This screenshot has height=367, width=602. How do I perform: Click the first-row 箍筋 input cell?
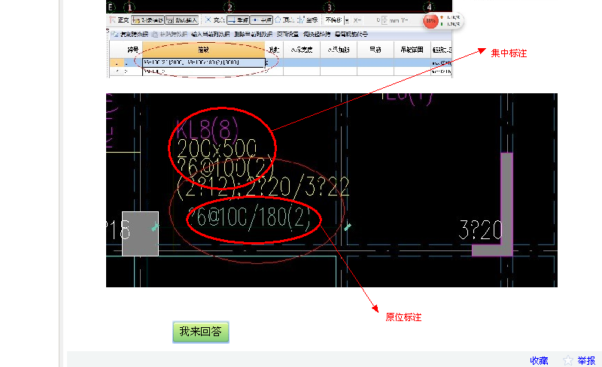point(203,62)
